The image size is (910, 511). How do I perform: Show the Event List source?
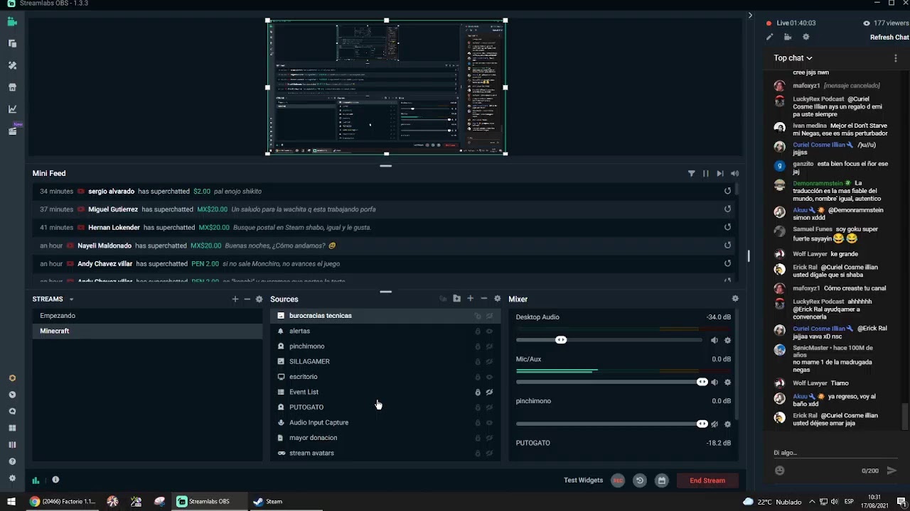(489, 392)
